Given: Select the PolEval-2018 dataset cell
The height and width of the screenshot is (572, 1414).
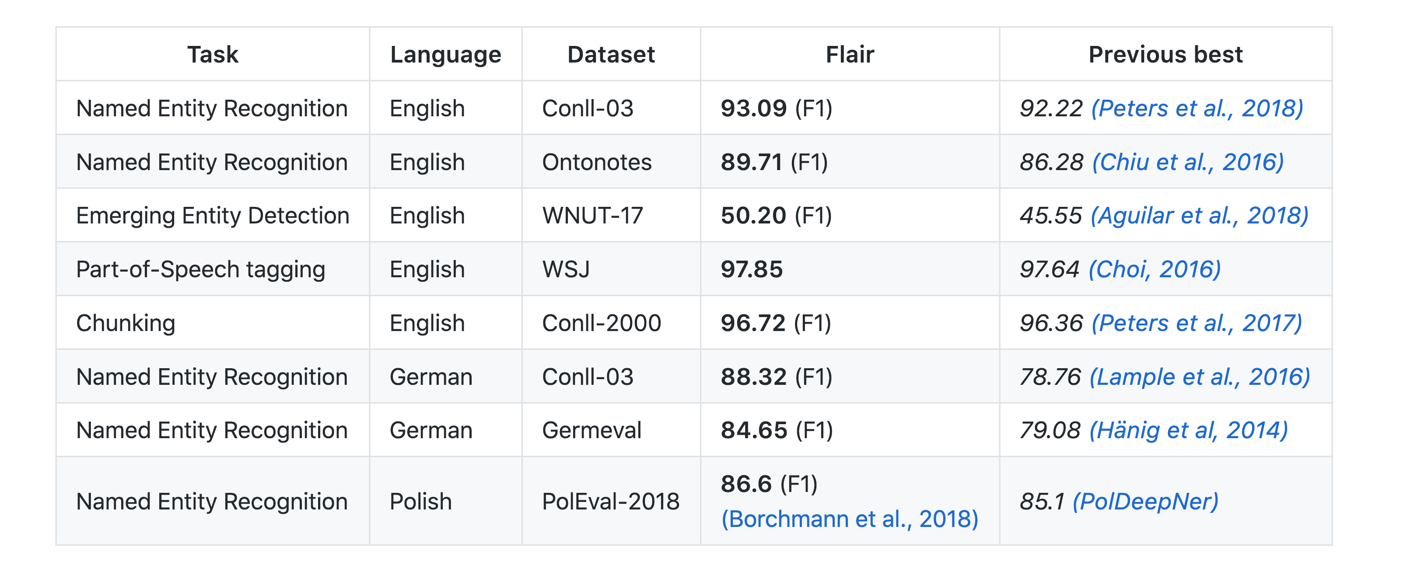Looking at the screenshot, I should click(610, 501).
